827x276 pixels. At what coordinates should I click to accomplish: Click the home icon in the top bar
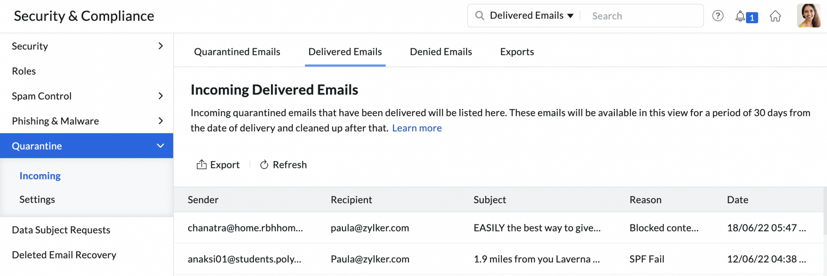(x=775, y=16)
